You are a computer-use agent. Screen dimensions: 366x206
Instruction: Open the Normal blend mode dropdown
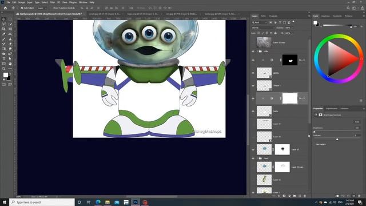[x=263, y=28]
